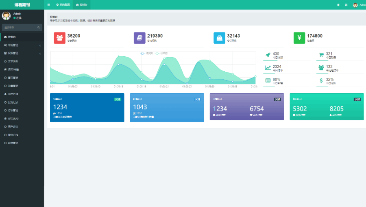Click the comment icon under 5302
Screen dimensions: 366x207
[x=294, y=115]
